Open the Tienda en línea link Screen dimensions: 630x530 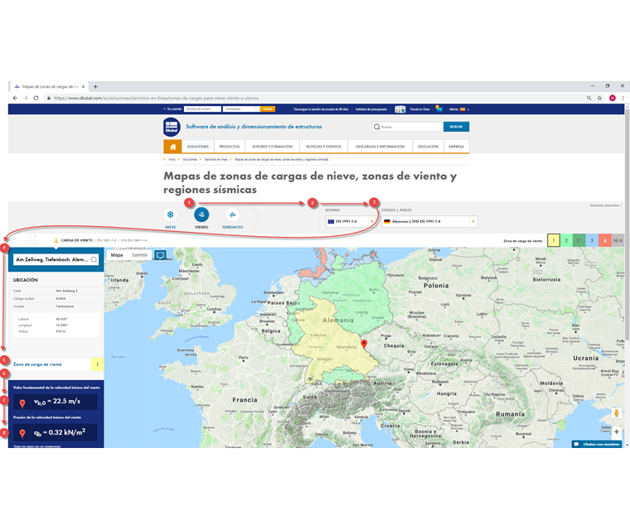(x=419, y=109)
